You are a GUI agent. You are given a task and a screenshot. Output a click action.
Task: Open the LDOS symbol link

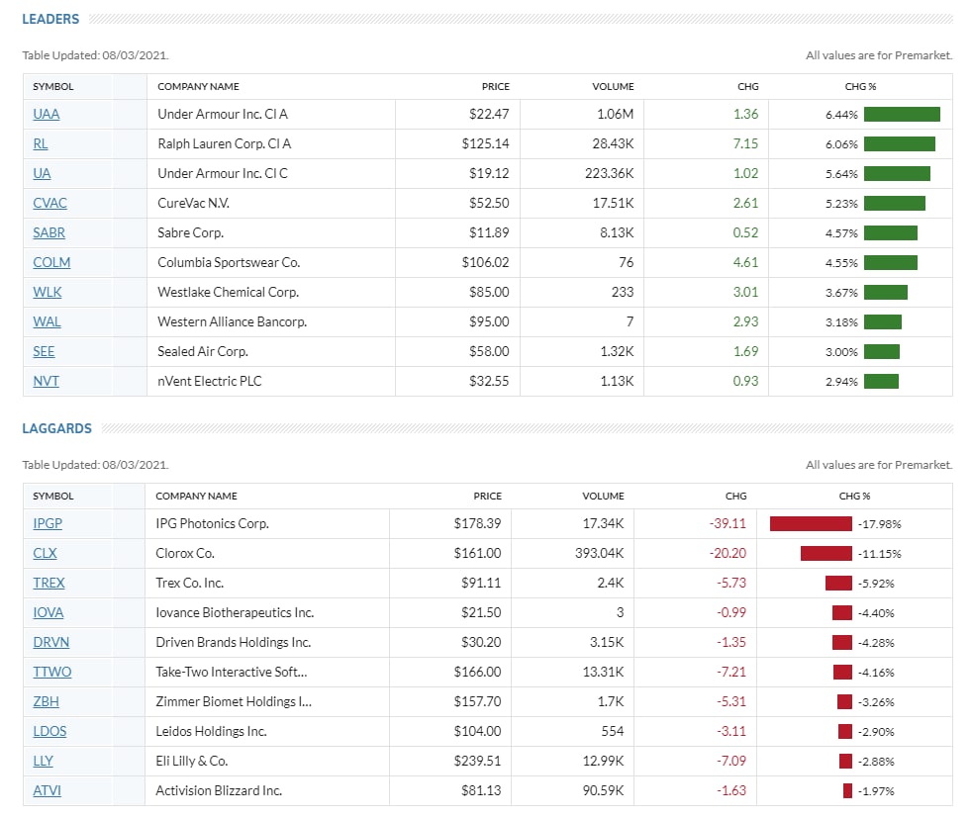[49, 732]
